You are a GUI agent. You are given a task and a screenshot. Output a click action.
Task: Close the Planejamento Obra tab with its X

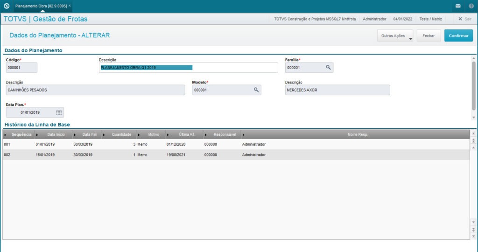(70, 6)
